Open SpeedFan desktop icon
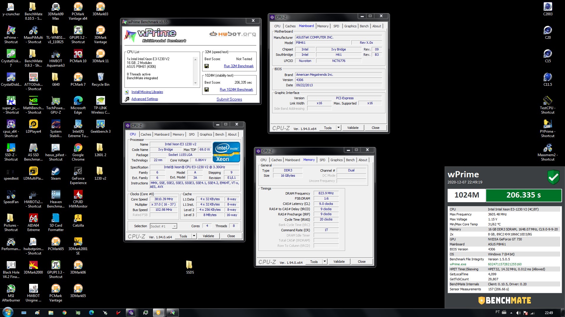This screenshot has width=565, height=317. tap(11, 197)
